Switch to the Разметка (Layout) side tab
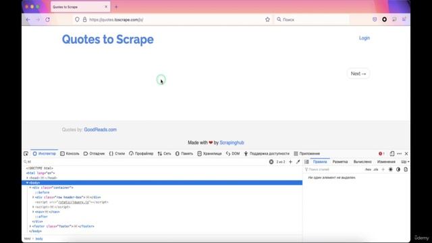This screenshot has width=432, height=243. [x=340, y=162]
